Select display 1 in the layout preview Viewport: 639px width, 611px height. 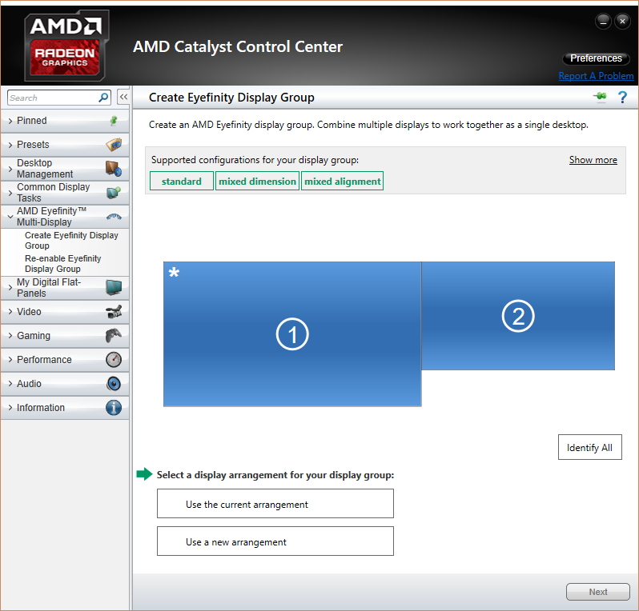click(292, 334)
